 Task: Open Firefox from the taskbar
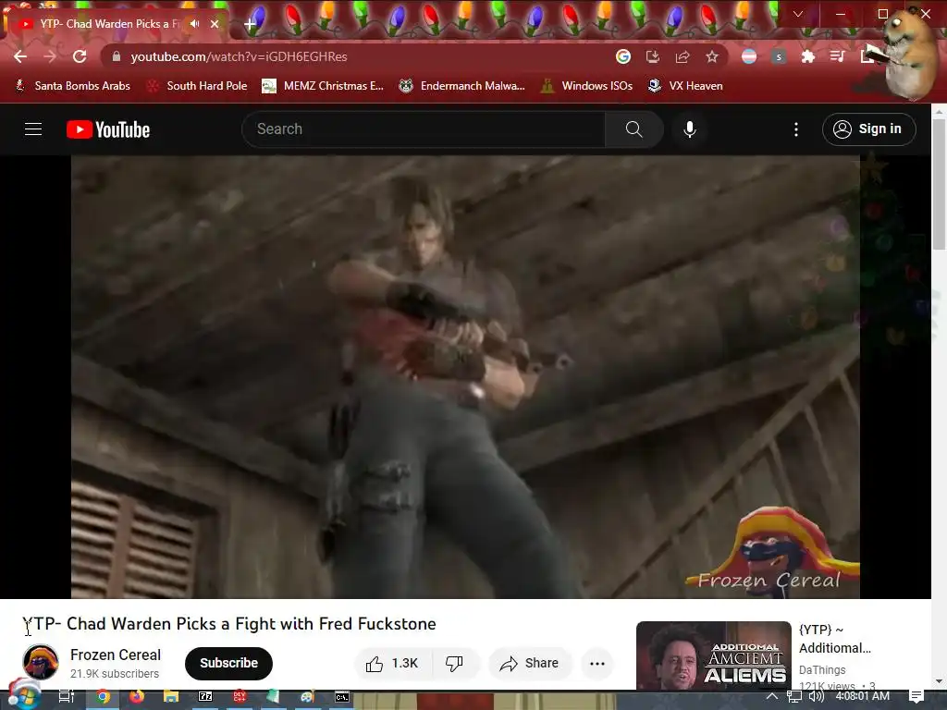click(137, 697)
